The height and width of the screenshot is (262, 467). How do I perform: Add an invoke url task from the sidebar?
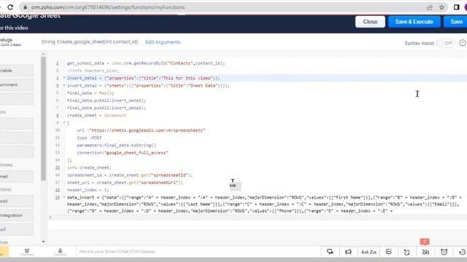[x=16, y=229]
